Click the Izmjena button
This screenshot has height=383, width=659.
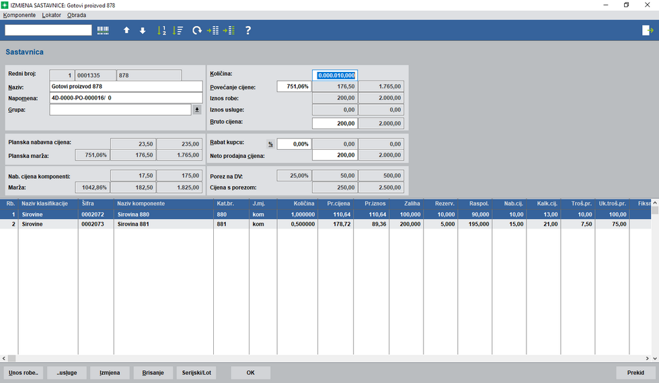point(110,372)
